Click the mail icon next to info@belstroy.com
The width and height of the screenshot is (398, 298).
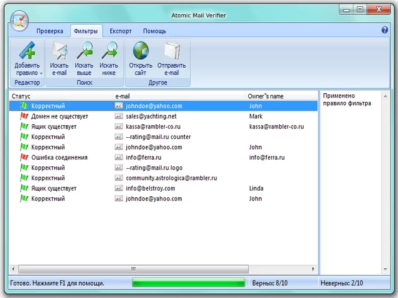pyautogui.click(x=119, y=188)
